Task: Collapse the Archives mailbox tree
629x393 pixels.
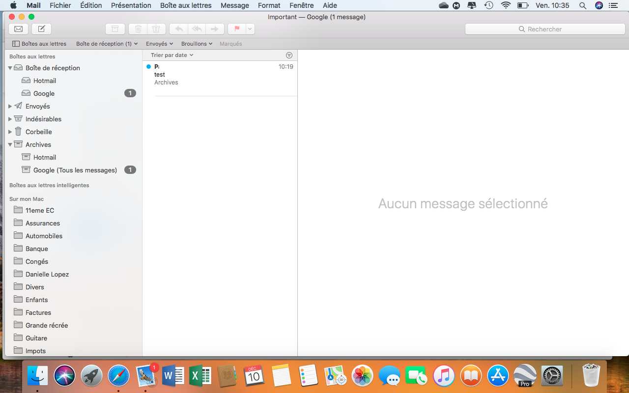Action: (10, 144)
